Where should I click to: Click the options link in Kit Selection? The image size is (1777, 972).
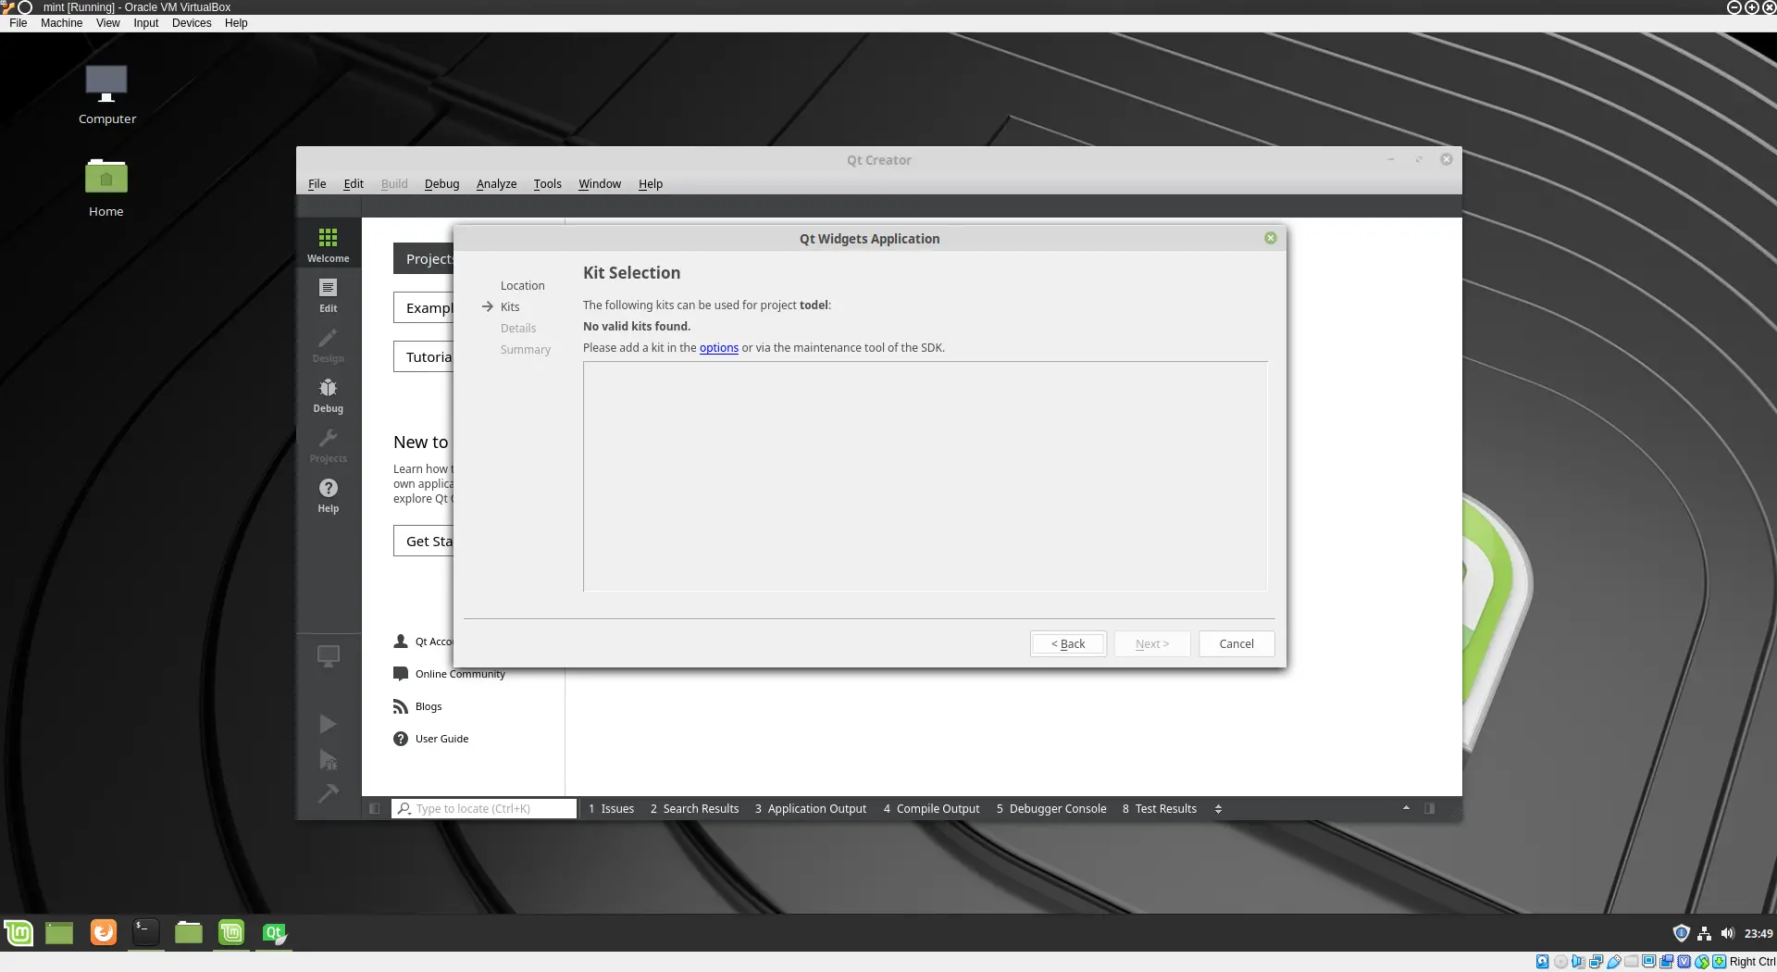718,348
